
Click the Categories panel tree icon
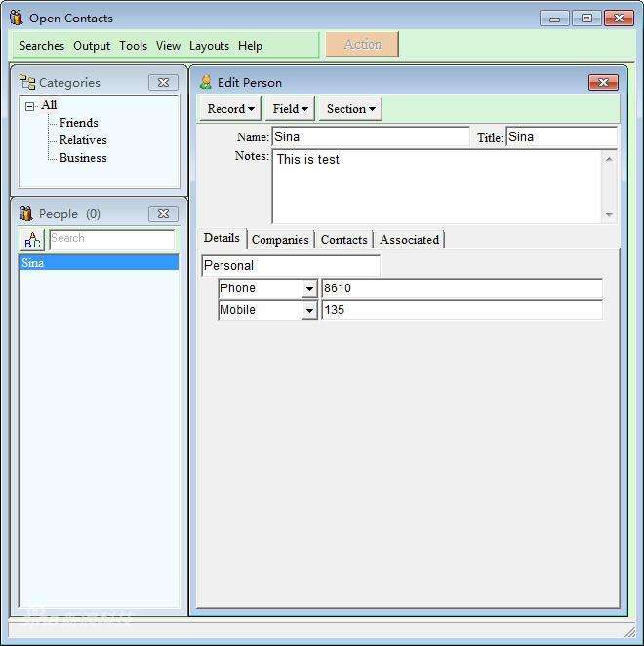click(x=27, y=82)
